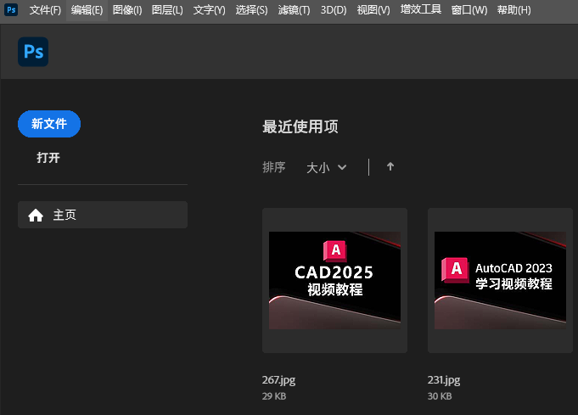Open the 文字(Y) menu
Image resolution: width=578 pixels, height=415 pixels.
coord(209,10)
